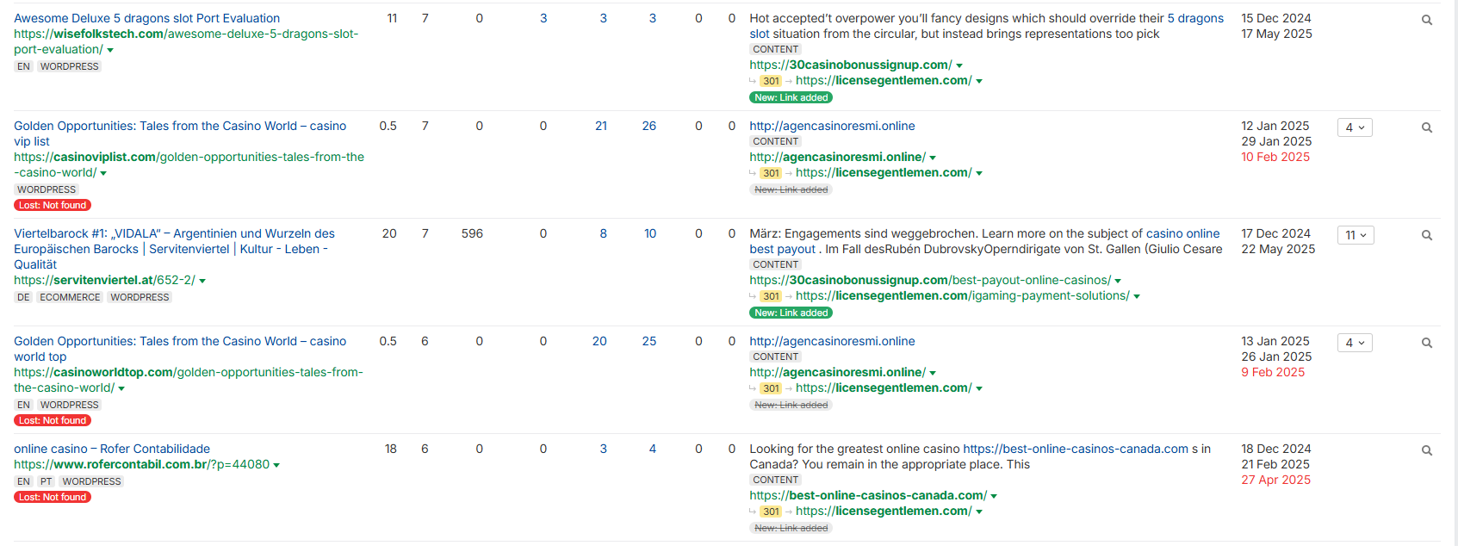This screenshot has width=1458, height=558.
Task: Click green 'New: Link added' badge in first row
Action: click(x=791, y=97)
